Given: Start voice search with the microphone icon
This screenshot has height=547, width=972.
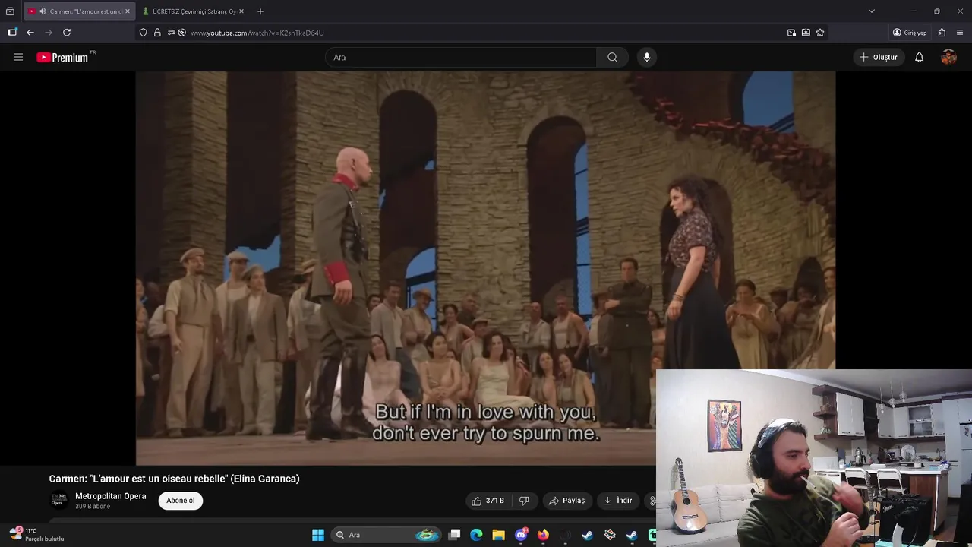Looking at the screenshot, I should (x=647, y=57).
